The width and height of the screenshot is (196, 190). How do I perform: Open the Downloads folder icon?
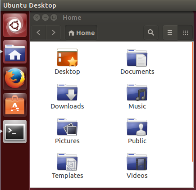[67, 92]
